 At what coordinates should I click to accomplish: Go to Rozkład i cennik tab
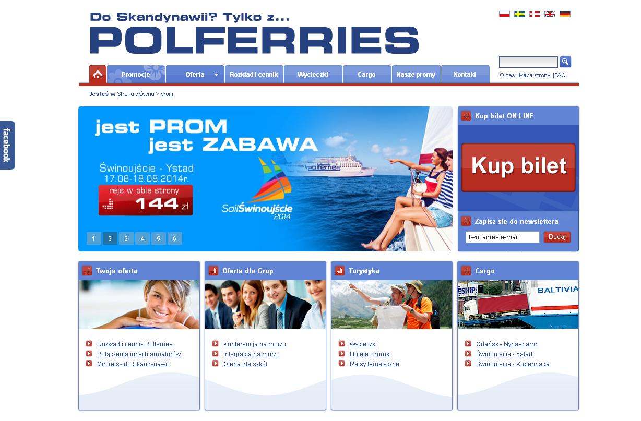pyautogui.click(x=254, y=74)
